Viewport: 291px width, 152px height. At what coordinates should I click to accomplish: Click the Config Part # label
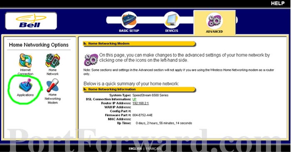(121, 111)
